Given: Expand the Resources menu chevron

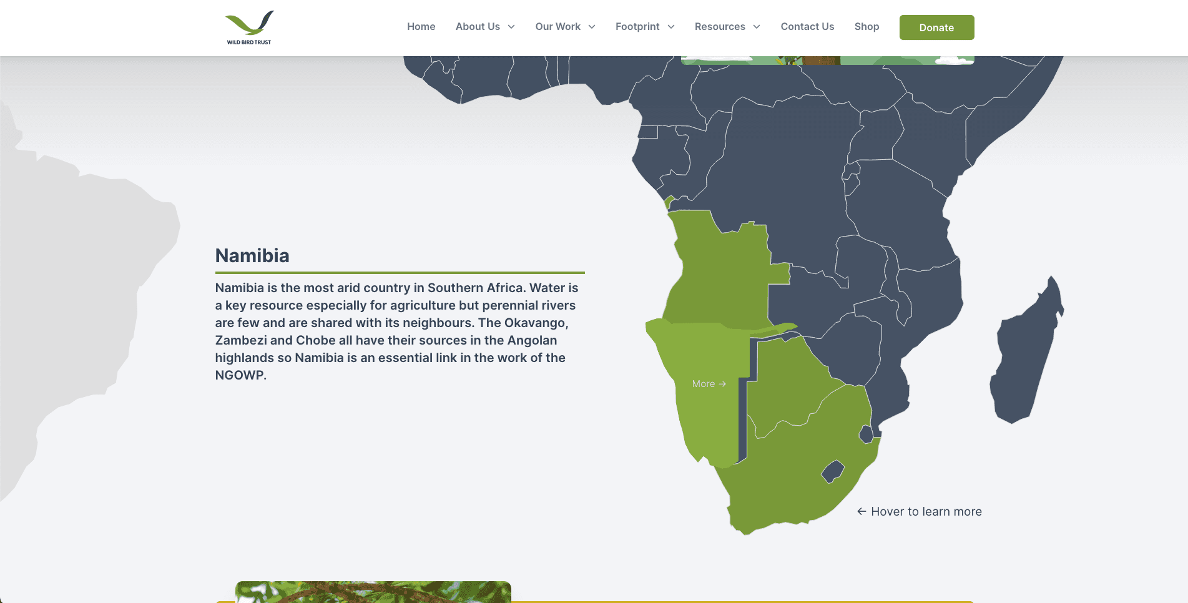Looking at the screenshot, I should (757, 27).
